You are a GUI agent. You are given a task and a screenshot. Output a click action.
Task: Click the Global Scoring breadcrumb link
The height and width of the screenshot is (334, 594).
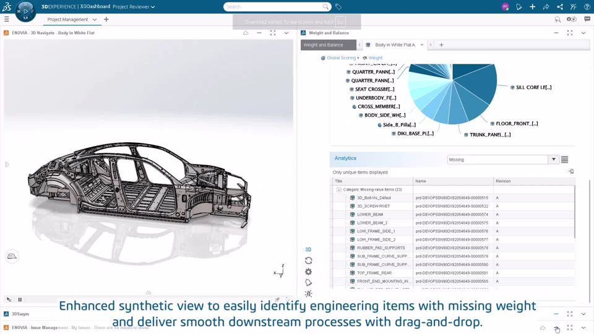(341, 58)
